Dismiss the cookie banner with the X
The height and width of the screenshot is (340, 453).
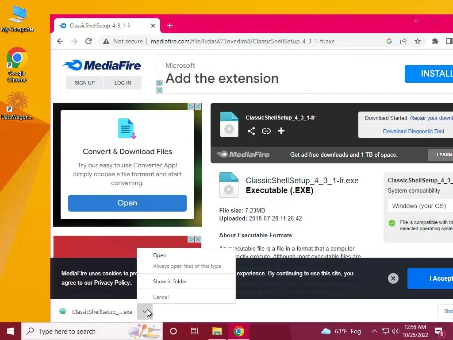(393, 278)
